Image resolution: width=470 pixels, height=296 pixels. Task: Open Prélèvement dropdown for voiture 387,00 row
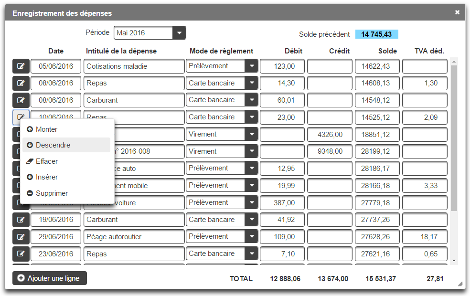click(x=252, y=202)
